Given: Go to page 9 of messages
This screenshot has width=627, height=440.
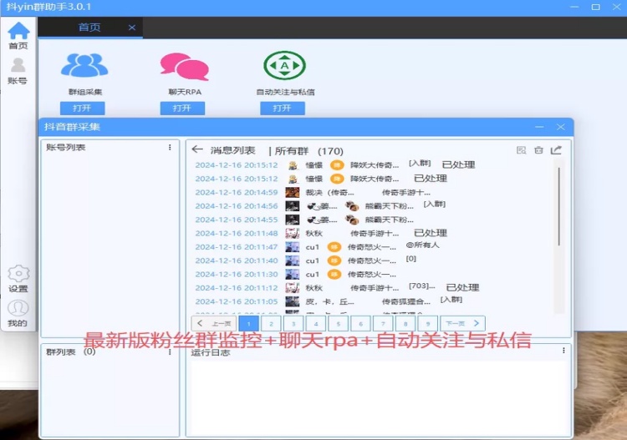Looking at the screenshot, I should point(428,323).
